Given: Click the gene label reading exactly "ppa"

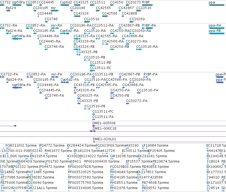Looking at the screenshot, I should 212,2.
